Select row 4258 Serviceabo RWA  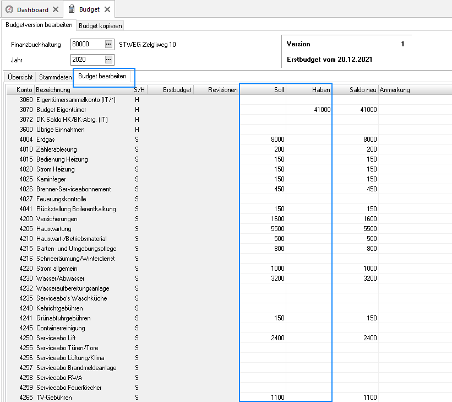point(229,378)
